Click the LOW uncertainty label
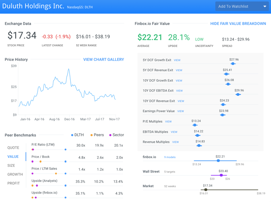 199,39
